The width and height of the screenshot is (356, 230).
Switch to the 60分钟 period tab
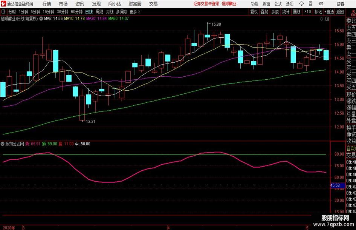(76, 12)
